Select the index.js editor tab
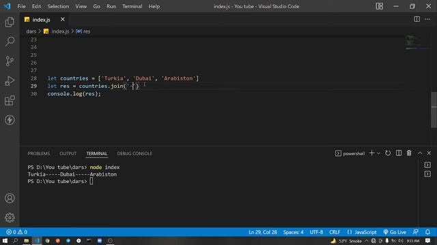 tap(41, 20)
